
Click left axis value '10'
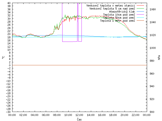point(9,50)
